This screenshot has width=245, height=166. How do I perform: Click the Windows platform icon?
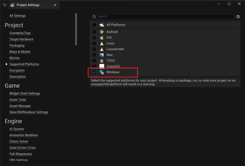coord(102,72)
